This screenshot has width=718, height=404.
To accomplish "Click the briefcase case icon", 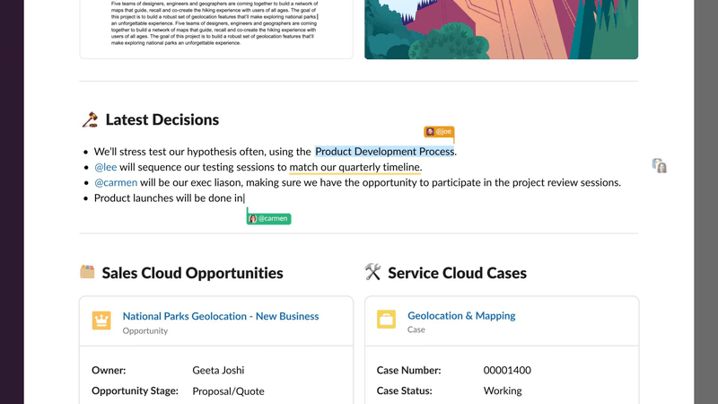I will 386,320.
